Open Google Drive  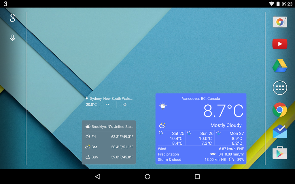(x=280, y=66)
